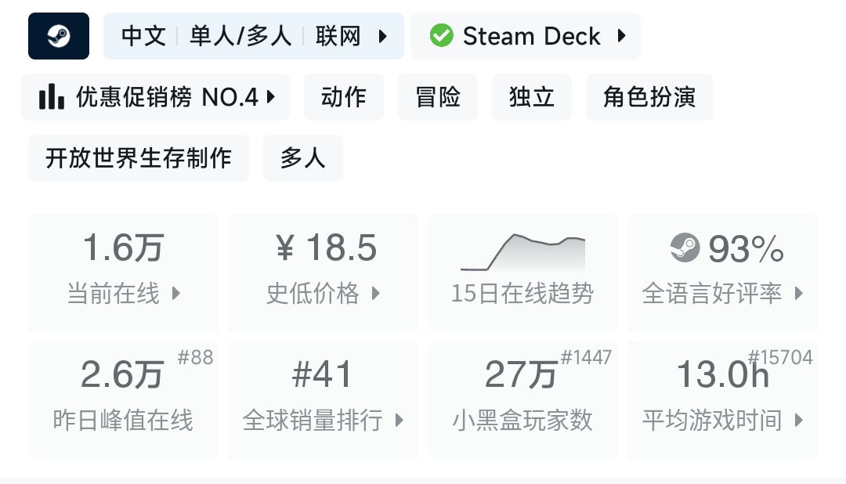Click the Steam logo icon

pos(59,36)
